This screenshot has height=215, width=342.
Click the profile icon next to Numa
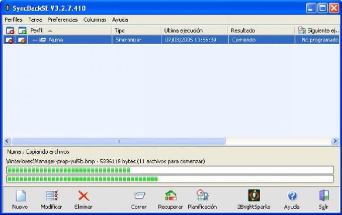click(x=43, y=40)
